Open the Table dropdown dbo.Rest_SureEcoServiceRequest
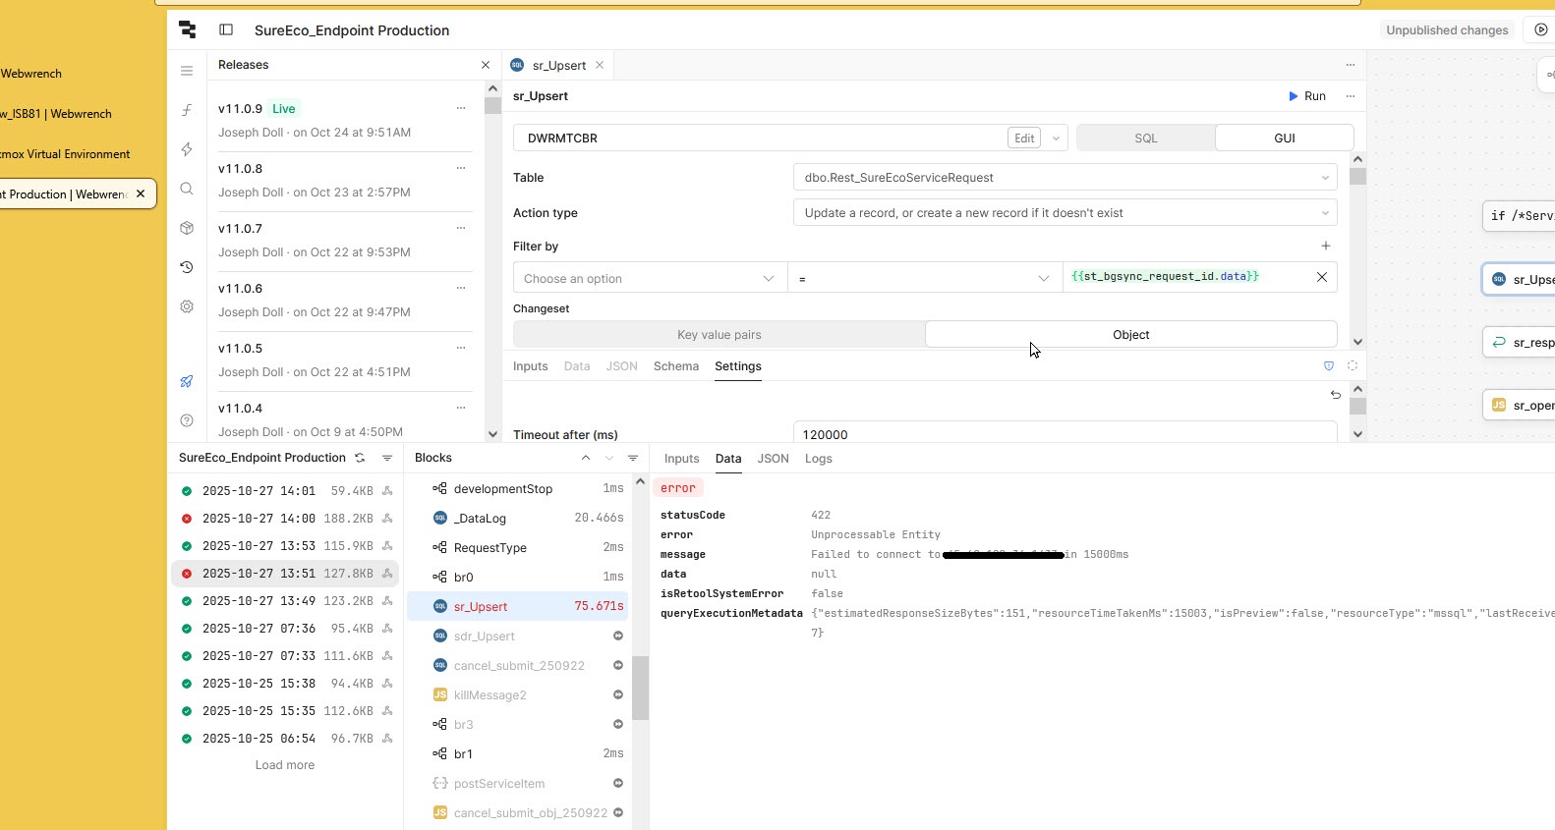 click(x=1064, y=178)
